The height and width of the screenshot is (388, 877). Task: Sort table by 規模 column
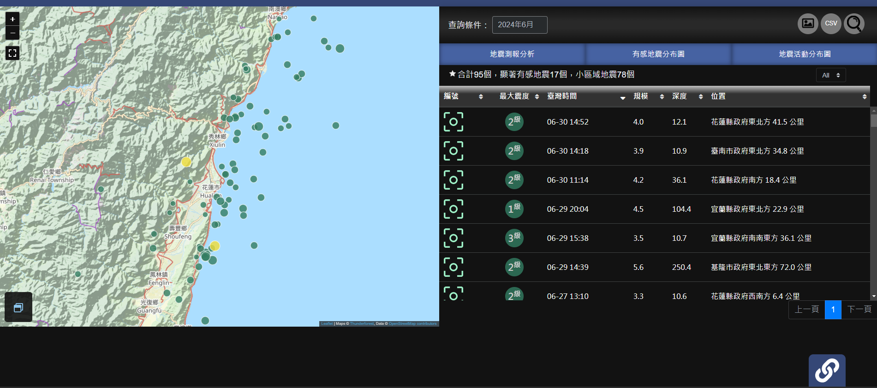click(x=648, y=96)
